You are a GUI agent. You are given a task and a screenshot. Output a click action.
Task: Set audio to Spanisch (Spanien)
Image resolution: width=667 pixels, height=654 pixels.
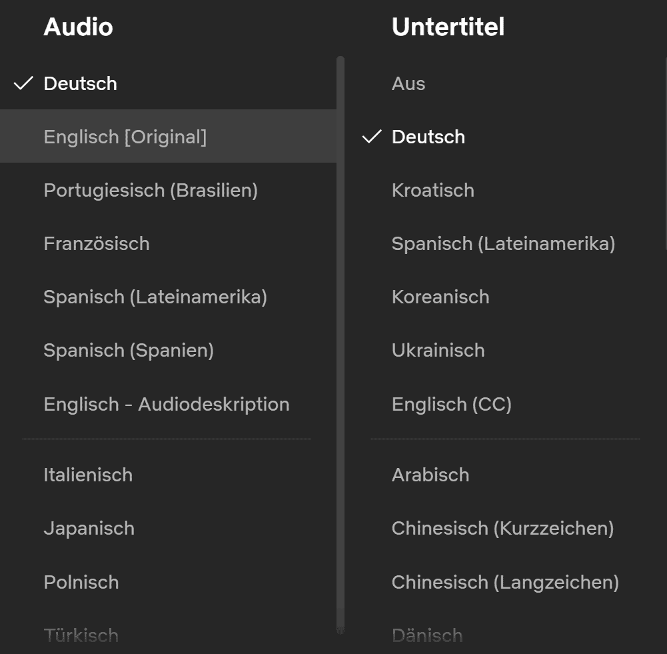[129, 350]
